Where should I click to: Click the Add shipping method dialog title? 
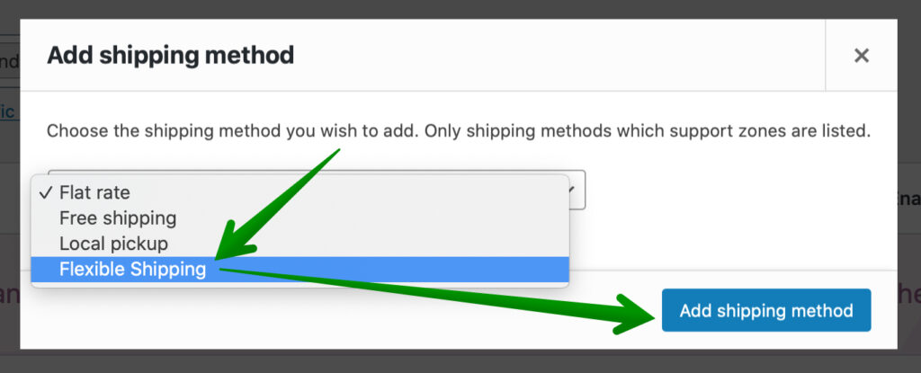[170, 56]
